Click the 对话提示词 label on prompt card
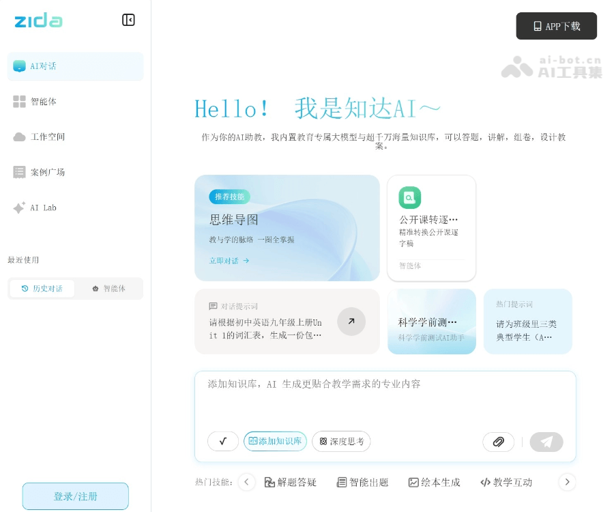614x512 pixels. [233, 306]
